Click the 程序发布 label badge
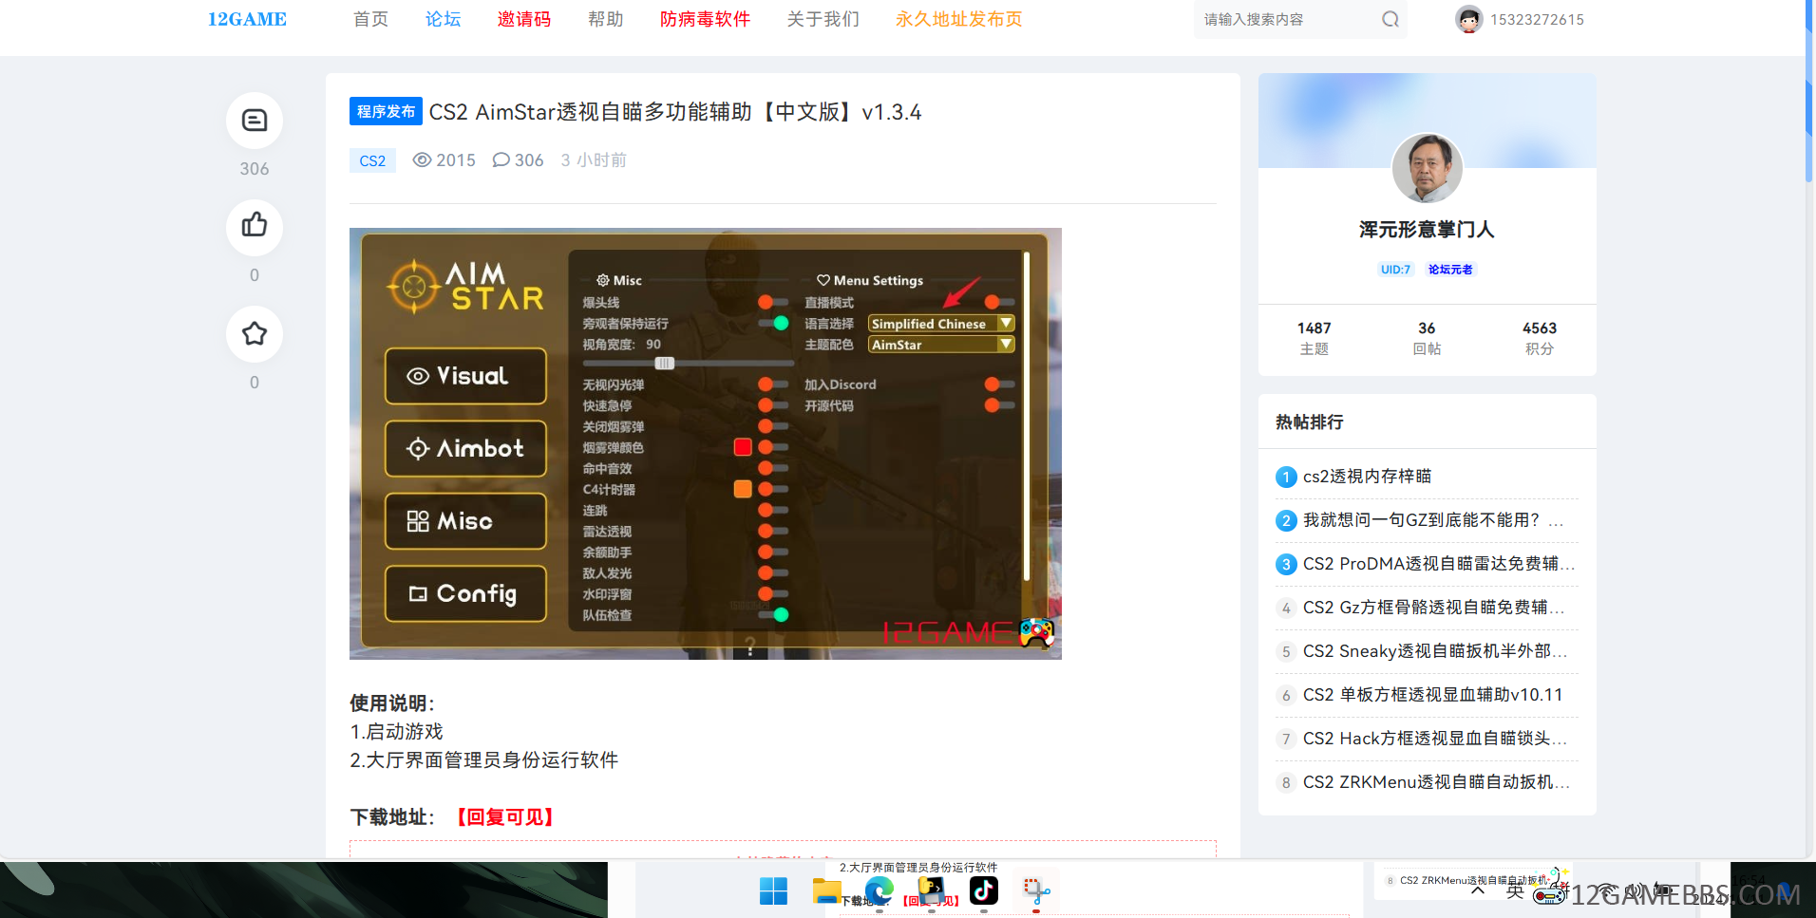This screenshot has width=1816, height=918. [386, 111]
